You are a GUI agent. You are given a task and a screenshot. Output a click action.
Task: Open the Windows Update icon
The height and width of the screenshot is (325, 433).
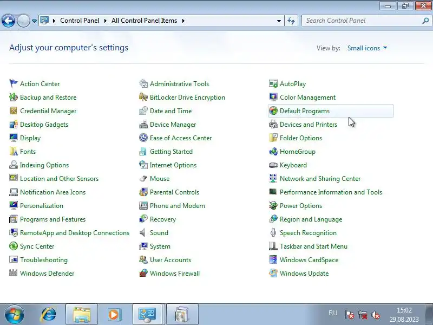point(273,274)
